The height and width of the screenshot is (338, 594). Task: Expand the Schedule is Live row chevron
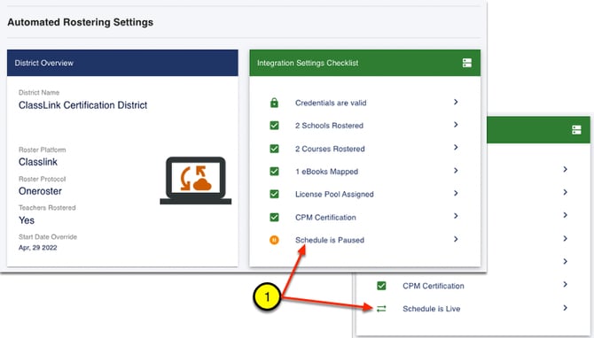click(566, 308)
